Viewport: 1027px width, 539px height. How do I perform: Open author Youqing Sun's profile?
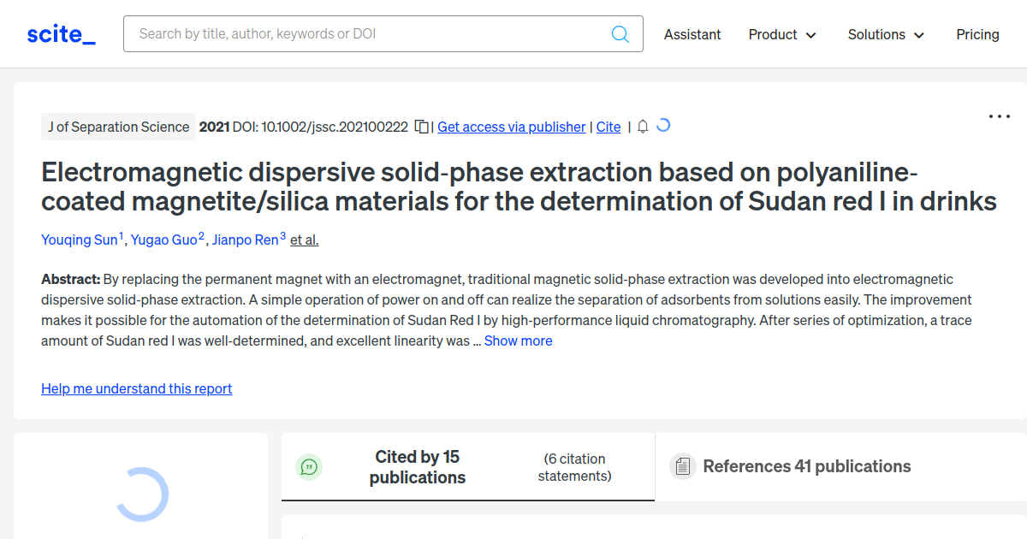tap(80, 240)
